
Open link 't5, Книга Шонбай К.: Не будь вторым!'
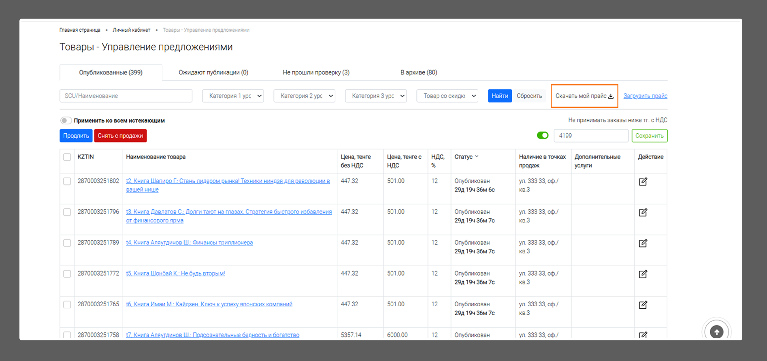pyautogui.click(x=175, y=273)
